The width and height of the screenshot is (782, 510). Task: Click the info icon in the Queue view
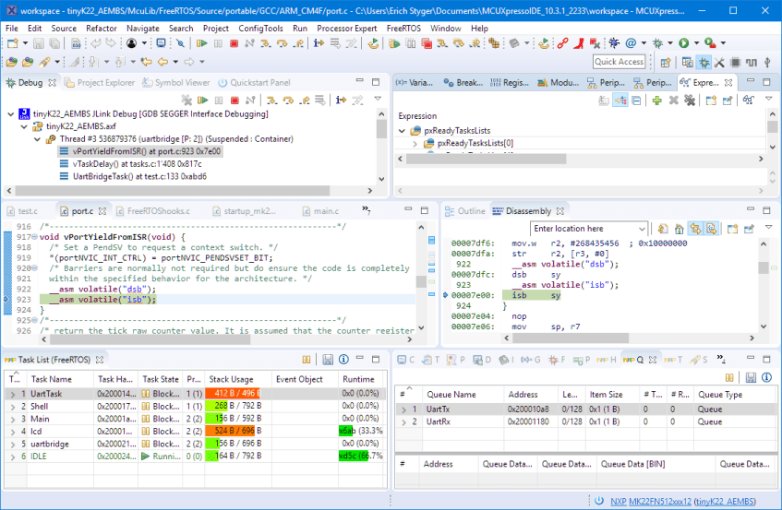click(766, 377)
